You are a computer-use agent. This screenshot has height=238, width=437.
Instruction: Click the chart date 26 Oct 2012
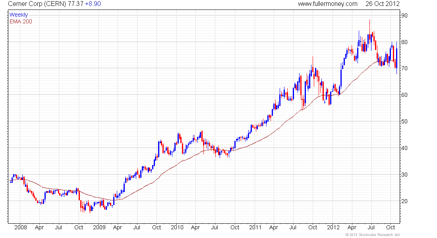[x=382, y=4]
